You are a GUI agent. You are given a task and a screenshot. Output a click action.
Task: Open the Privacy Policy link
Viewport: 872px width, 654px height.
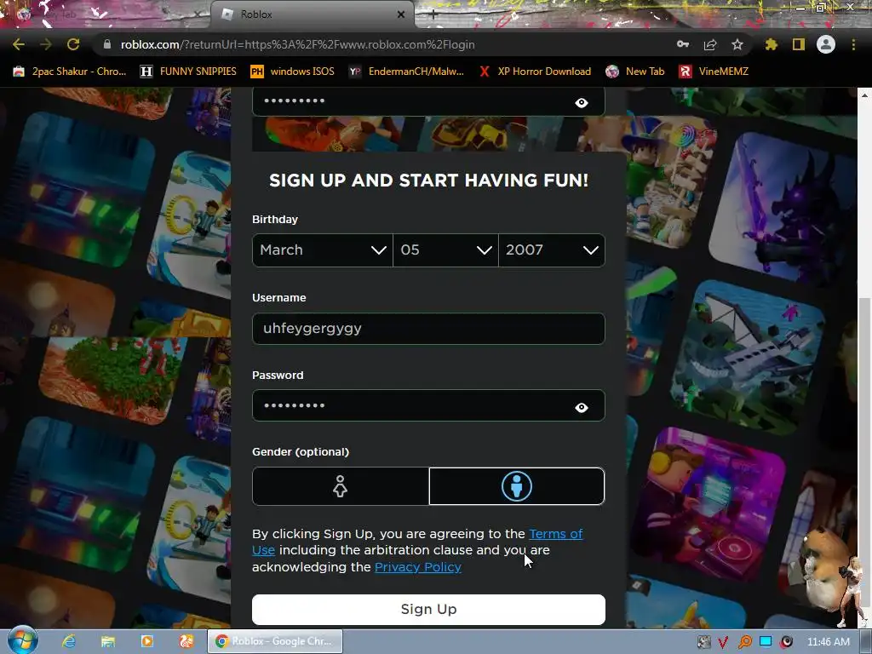[417, 566]
